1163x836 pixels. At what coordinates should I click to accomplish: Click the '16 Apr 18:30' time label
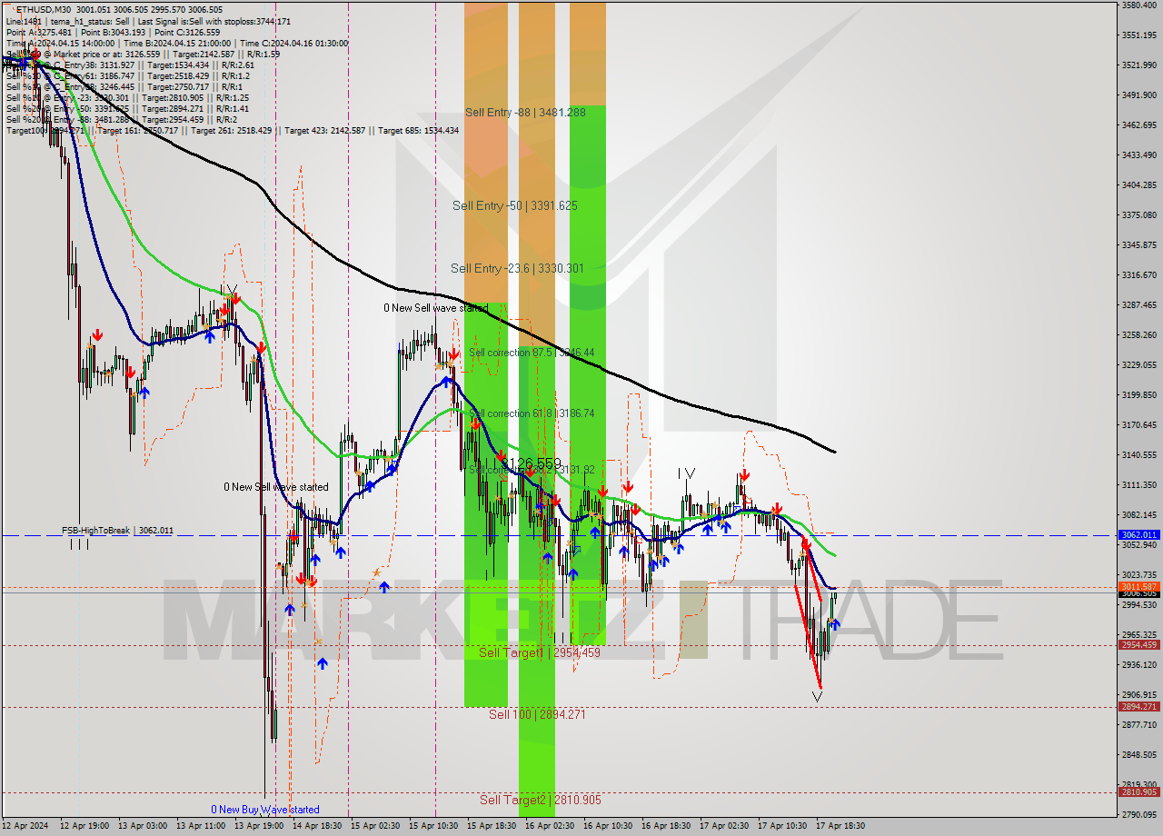click(x=666, y=826)
